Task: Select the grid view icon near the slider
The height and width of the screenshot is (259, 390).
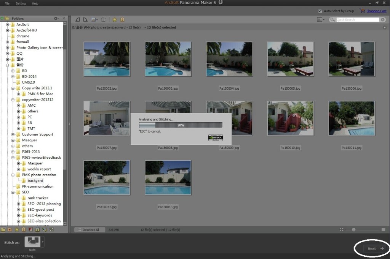Action: tap(341, 229)
